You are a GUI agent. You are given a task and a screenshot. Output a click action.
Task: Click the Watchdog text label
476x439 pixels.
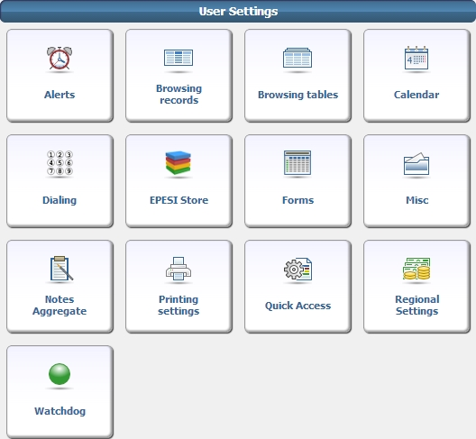59,411
